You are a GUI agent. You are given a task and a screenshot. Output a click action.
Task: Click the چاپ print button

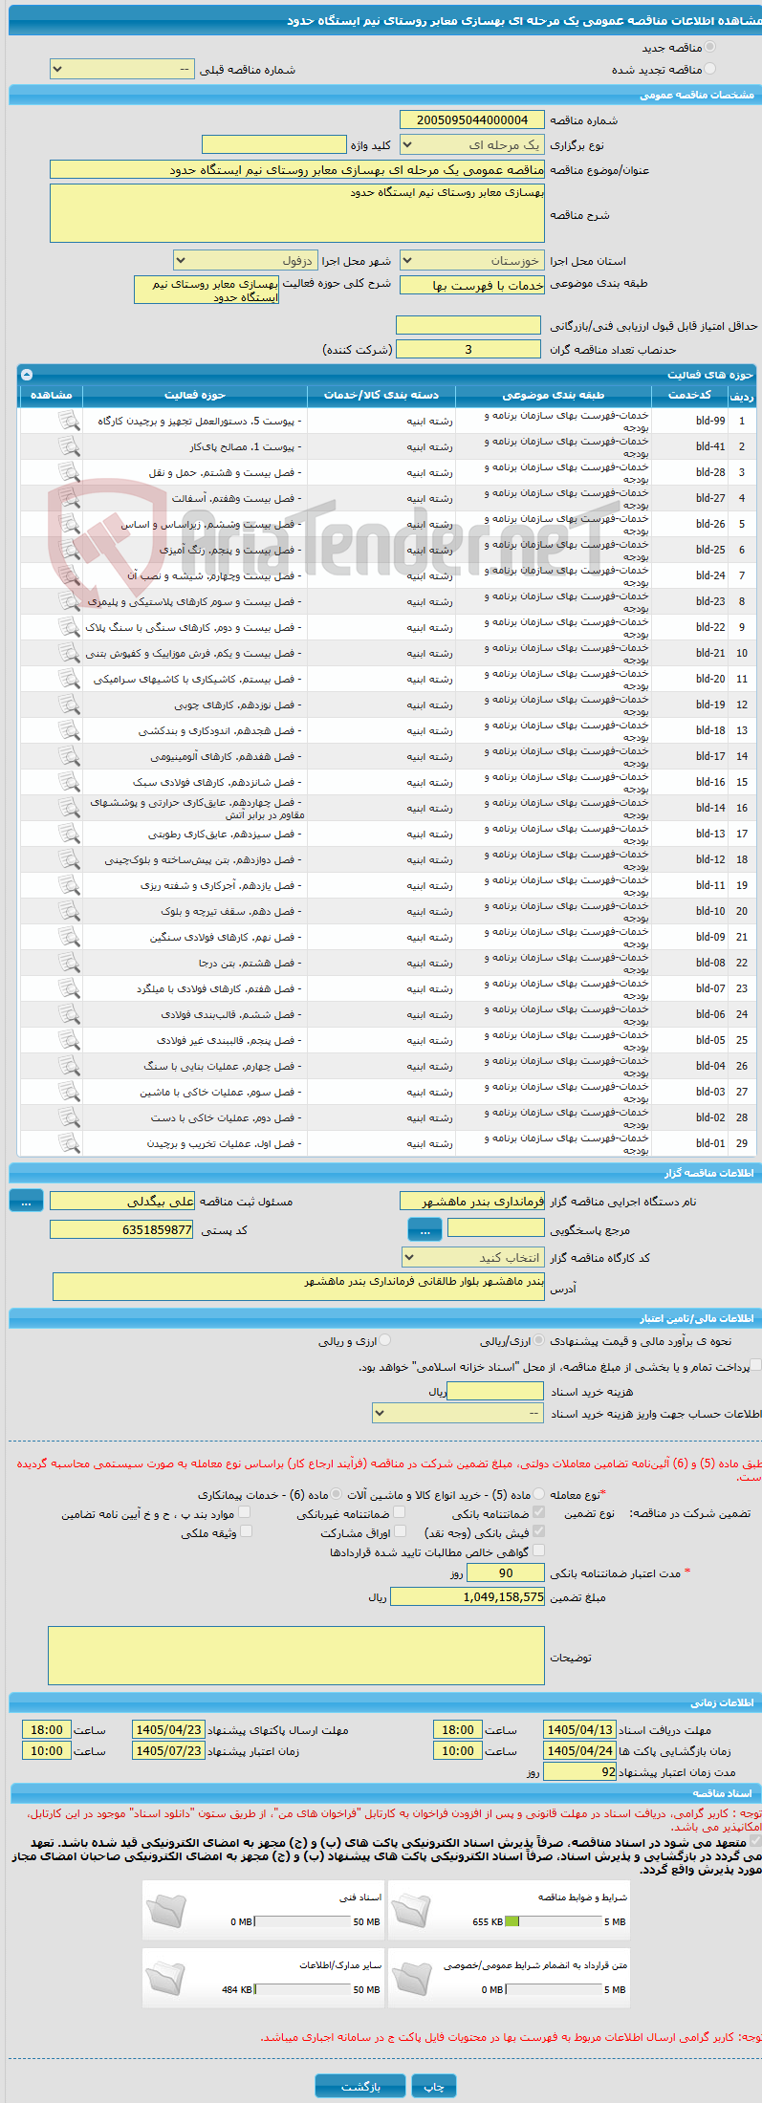[x=434, y=2086]
